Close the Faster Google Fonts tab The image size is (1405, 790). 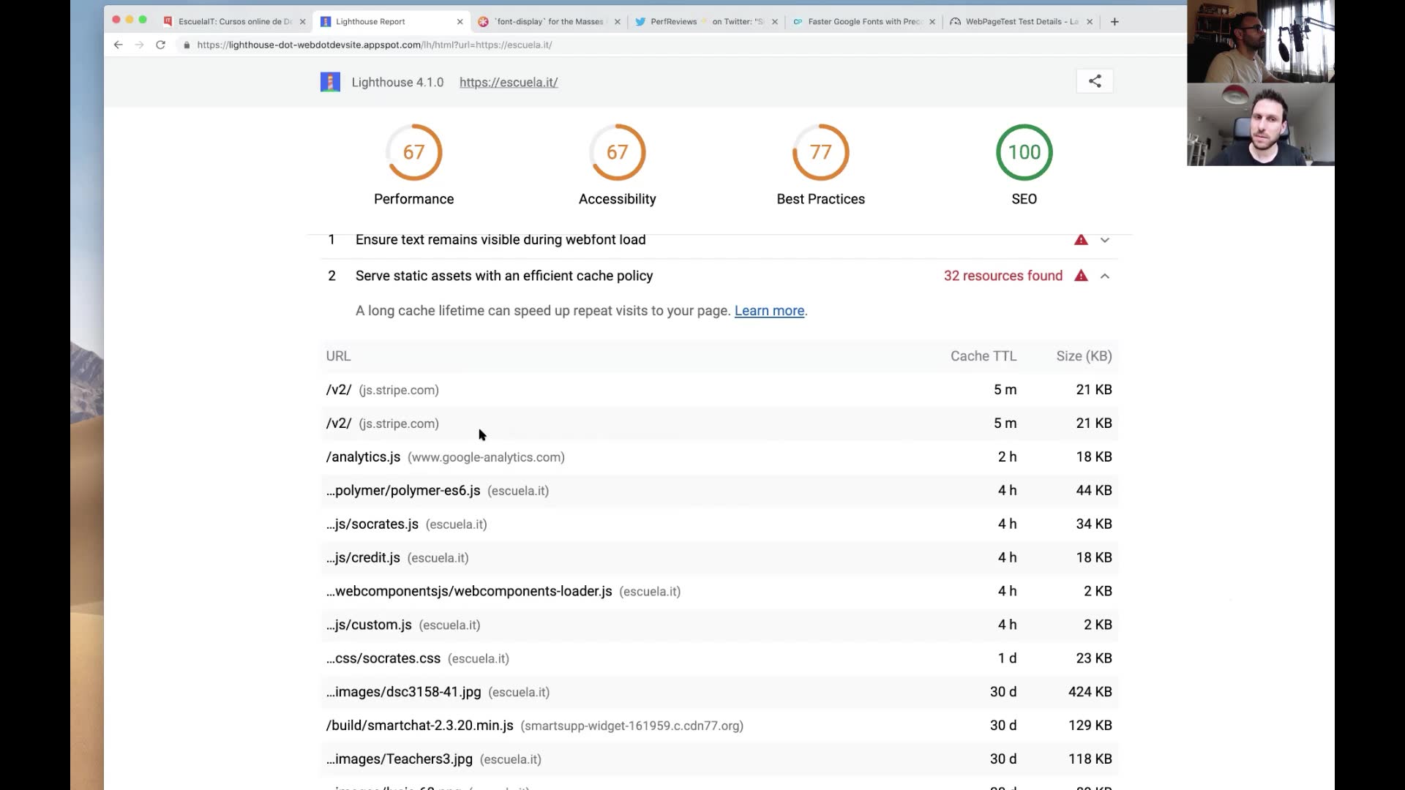pyautogui.click(x=932, y=22)
